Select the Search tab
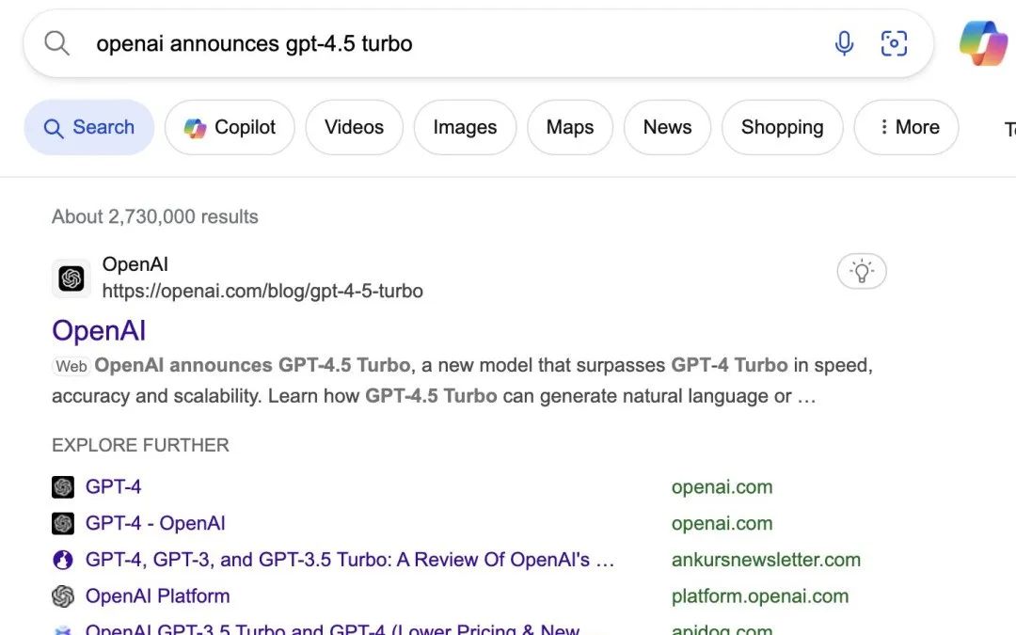This screenshot has height=635, width=1016. (89, 127)
